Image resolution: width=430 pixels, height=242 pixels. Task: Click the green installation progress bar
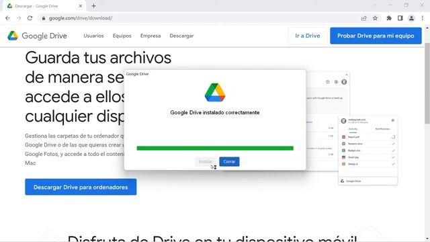tap(215, 148)
